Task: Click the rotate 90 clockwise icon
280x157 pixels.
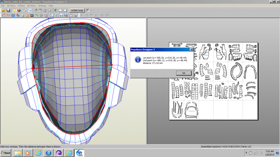Action: click(107, 16)
